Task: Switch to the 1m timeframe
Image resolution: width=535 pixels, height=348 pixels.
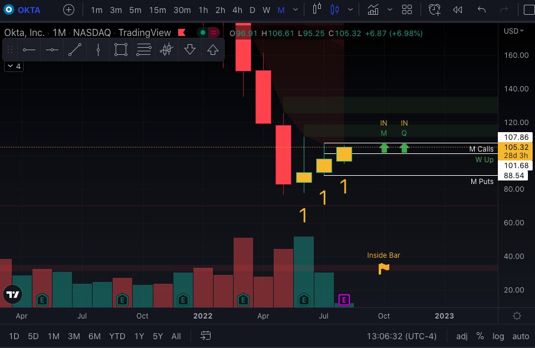Action: point(97,10)
